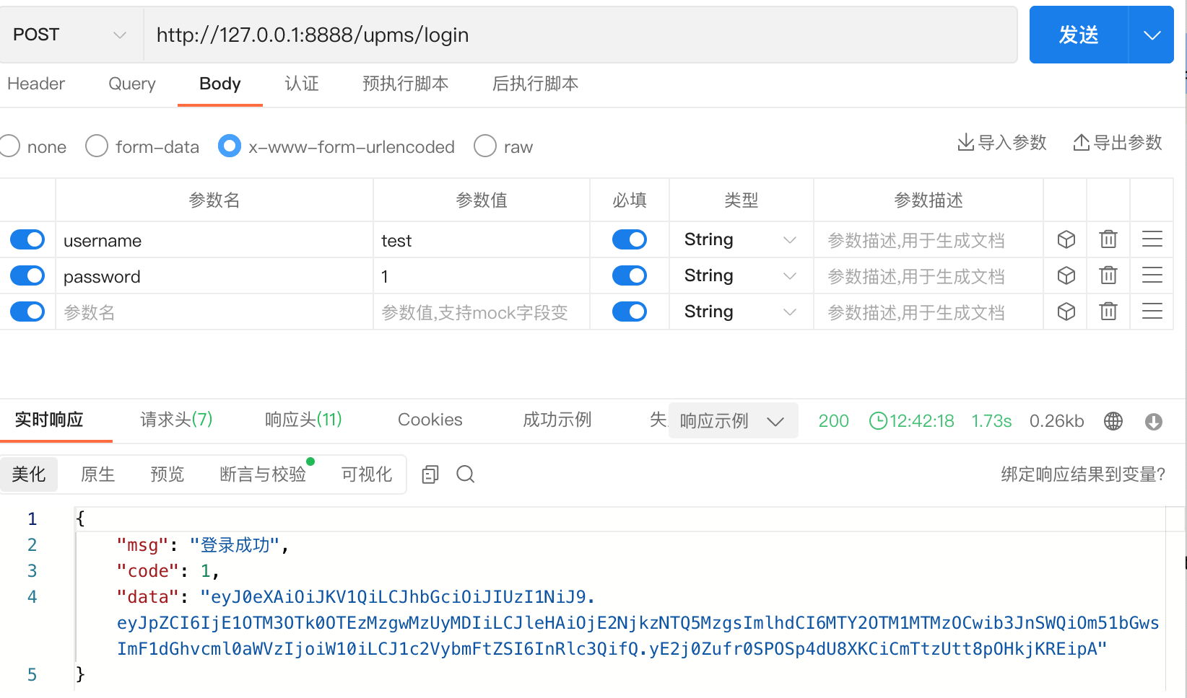Copy the response using the copy icon
Screen dimensions: 1187x698
(x=430, y=474)
